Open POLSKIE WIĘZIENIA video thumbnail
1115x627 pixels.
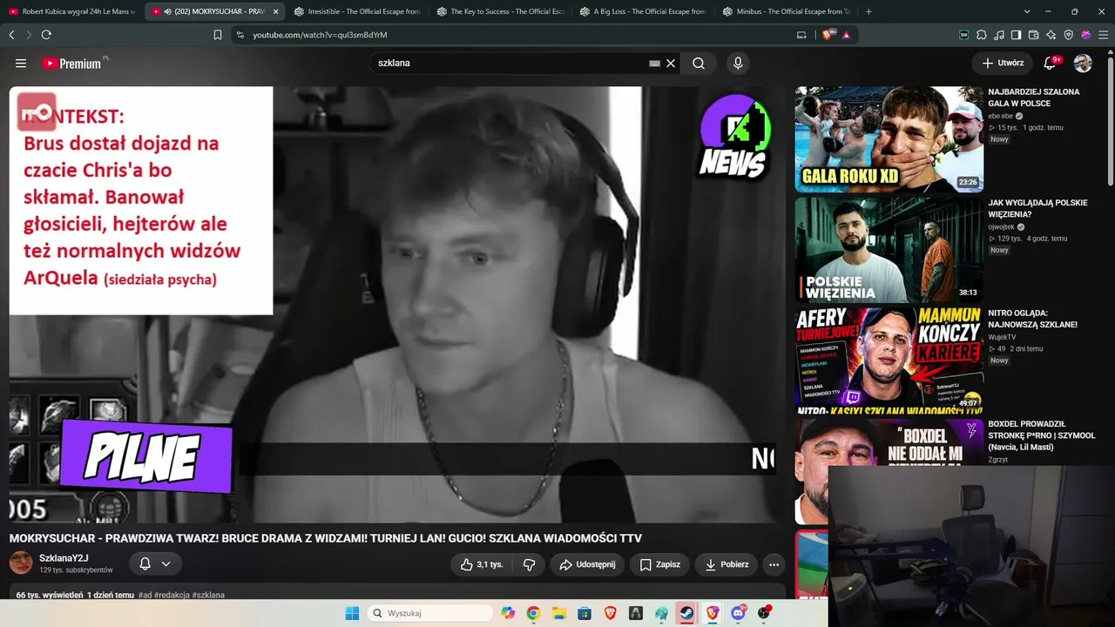[889, 250]
